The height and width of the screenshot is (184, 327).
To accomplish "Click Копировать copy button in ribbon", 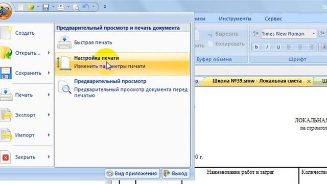I will coord(226,44).
